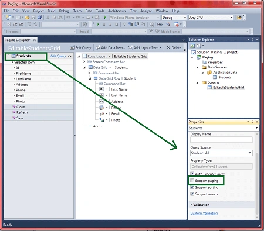Select the Save command in the left pane
This screenshot has width=264, height=231.
coord(20,118)
